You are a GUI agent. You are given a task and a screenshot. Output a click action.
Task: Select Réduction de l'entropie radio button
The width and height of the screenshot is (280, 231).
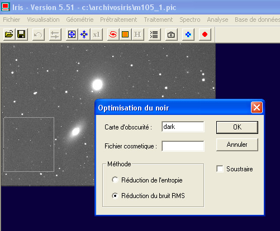click(115, 180)
